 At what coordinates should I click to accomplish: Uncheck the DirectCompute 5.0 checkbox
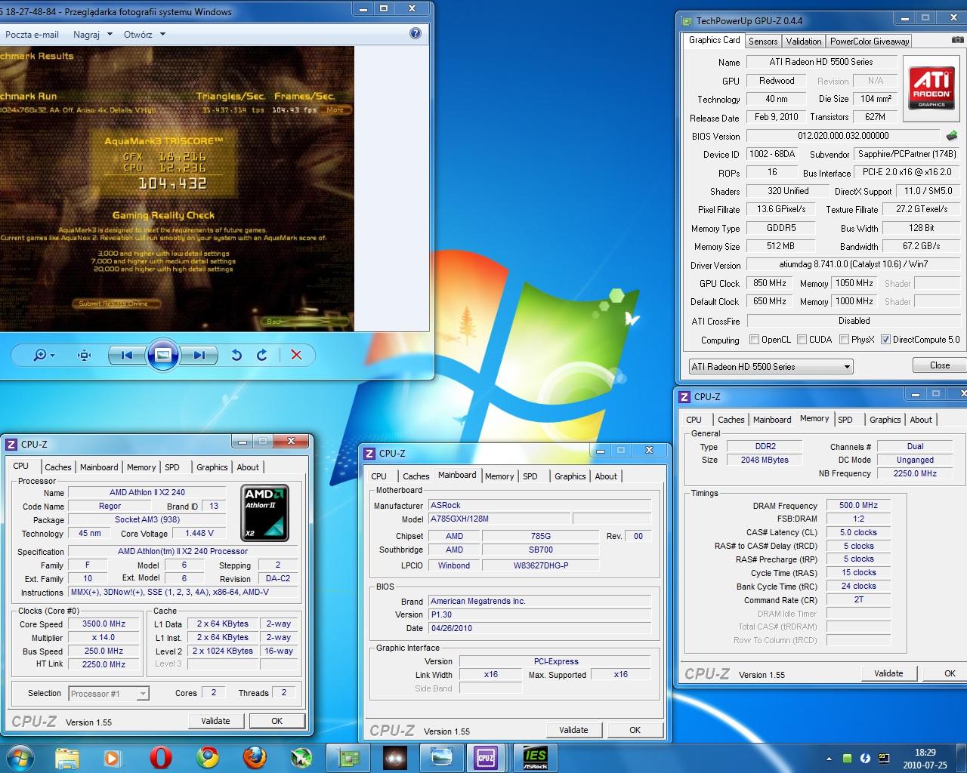(885, 340)
